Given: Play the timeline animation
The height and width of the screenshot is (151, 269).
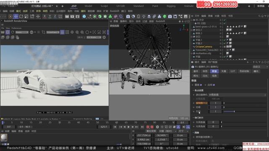Looking at the screenshot, I should pyautogui.click(x=129, y=127).
